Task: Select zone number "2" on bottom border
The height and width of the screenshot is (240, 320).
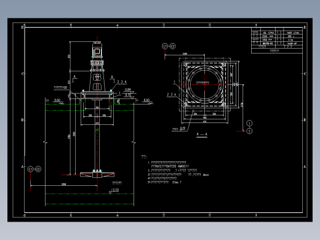Action: click(x=210, y=215)
